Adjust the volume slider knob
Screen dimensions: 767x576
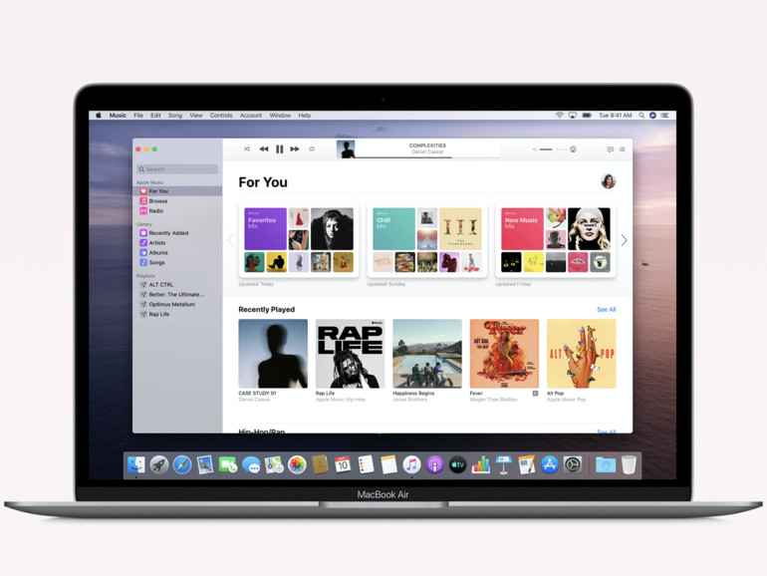coord(554,149)
